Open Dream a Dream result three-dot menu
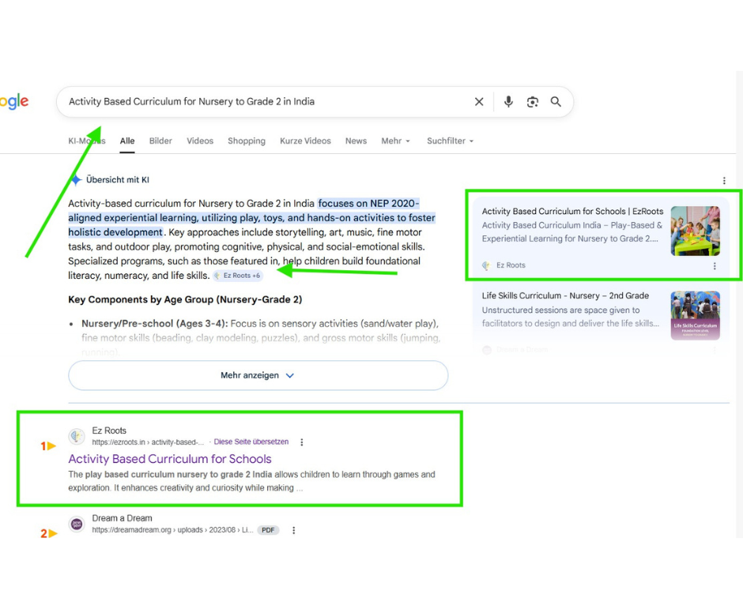This screenshot has width=743, height=609. 294,530
